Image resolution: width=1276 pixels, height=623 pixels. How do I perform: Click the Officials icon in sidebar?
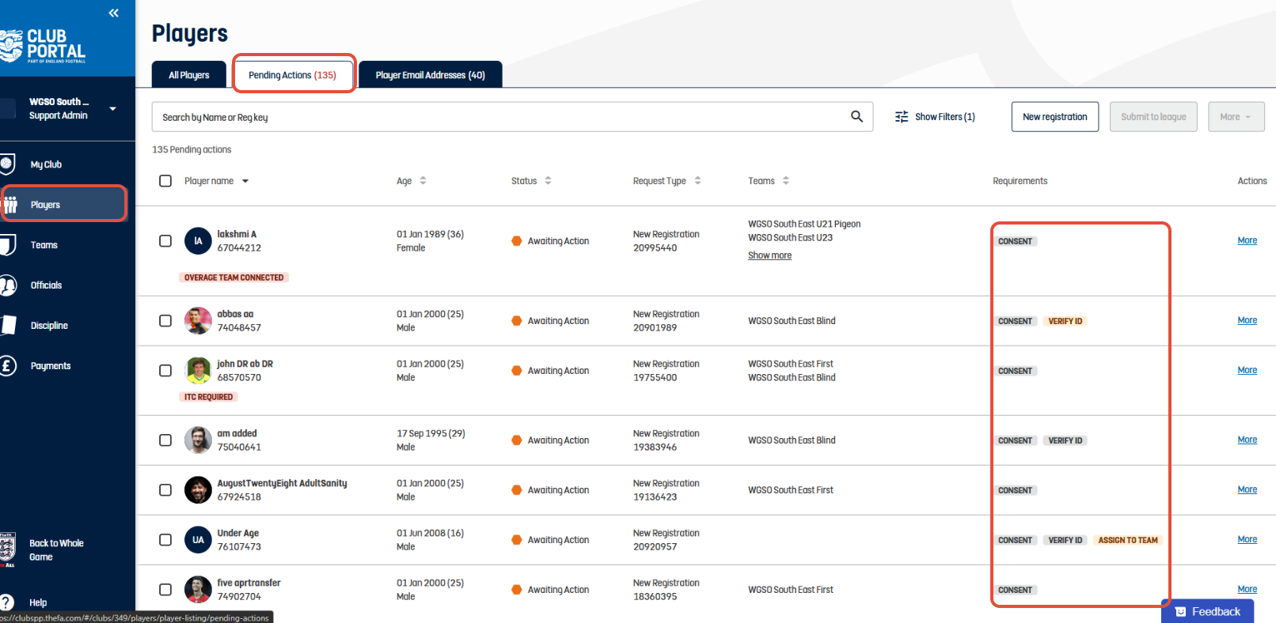8,285
